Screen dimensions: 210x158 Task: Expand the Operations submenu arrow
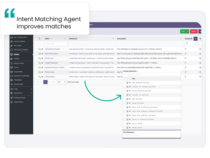click(x=31, y=93)
